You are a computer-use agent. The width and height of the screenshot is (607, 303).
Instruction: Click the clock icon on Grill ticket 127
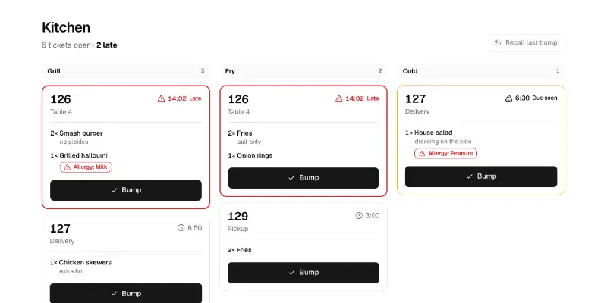point(181,228)
